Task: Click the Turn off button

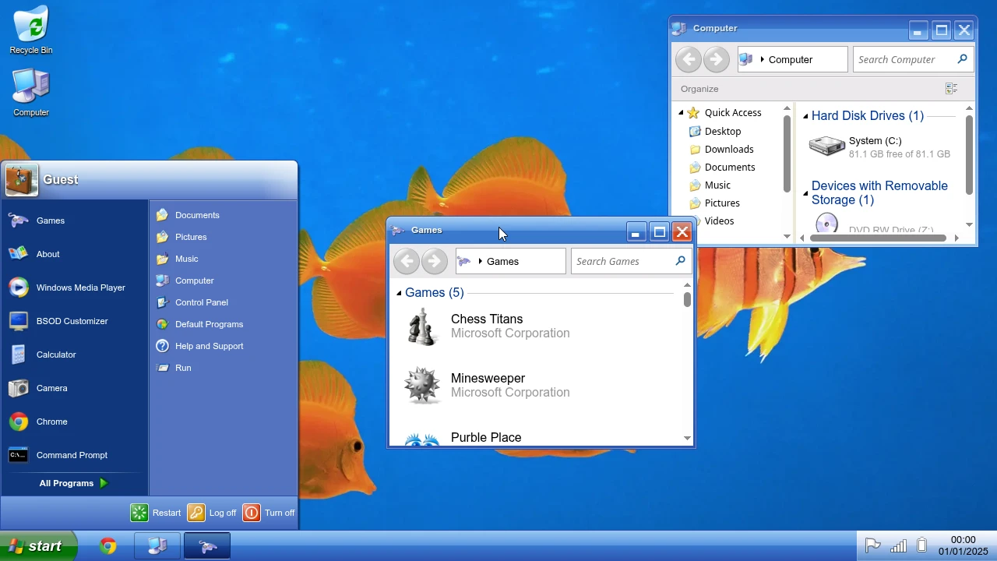Action: [x=269, y=513]
